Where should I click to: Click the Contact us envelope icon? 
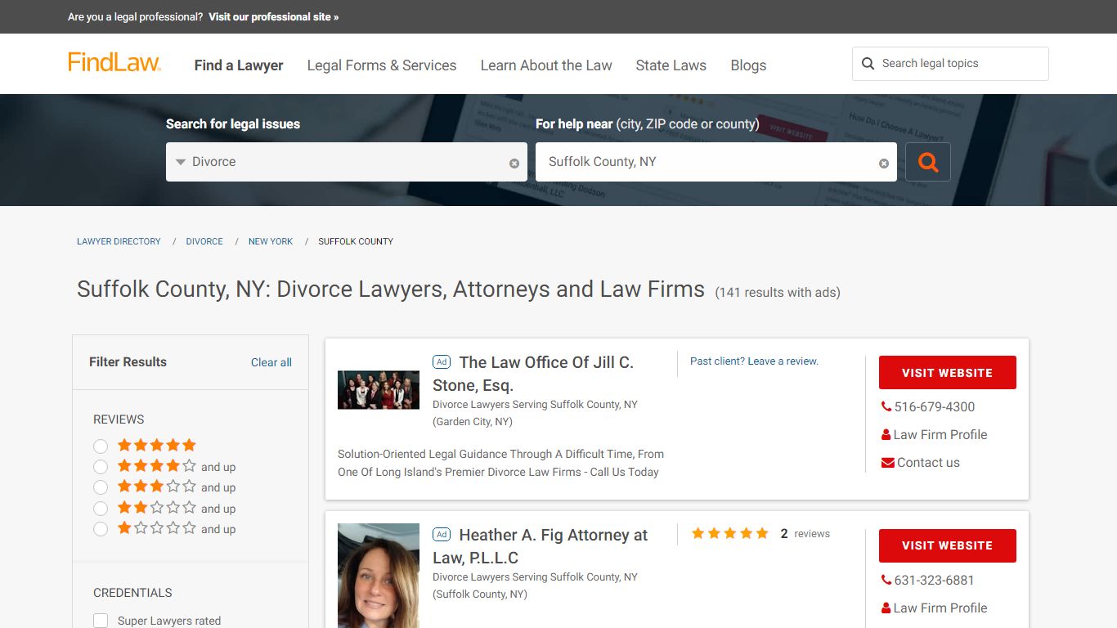[888, 463]
